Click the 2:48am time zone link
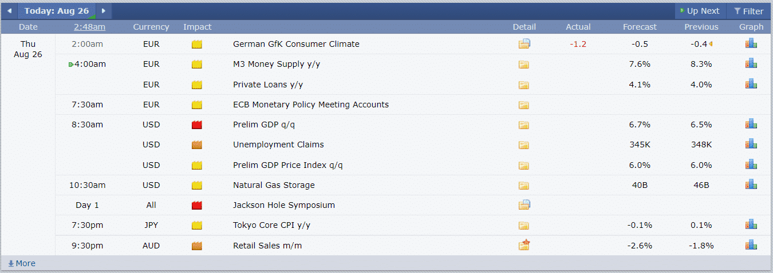 click(89, 27)
